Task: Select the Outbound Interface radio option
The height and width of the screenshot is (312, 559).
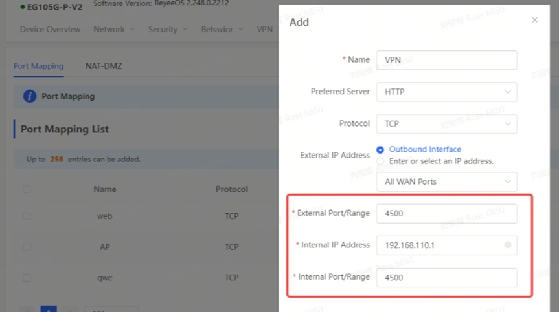Action: pos(380,150)
